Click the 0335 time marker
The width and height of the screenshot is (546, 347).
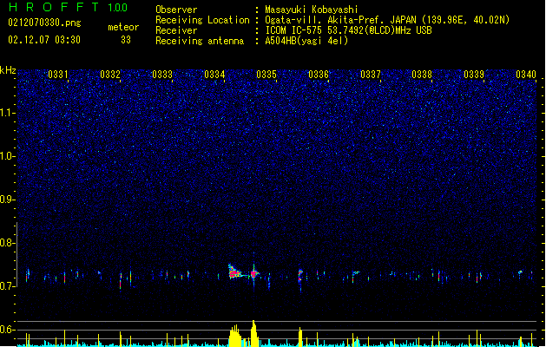pyautogui.click(x=266, y=75)
